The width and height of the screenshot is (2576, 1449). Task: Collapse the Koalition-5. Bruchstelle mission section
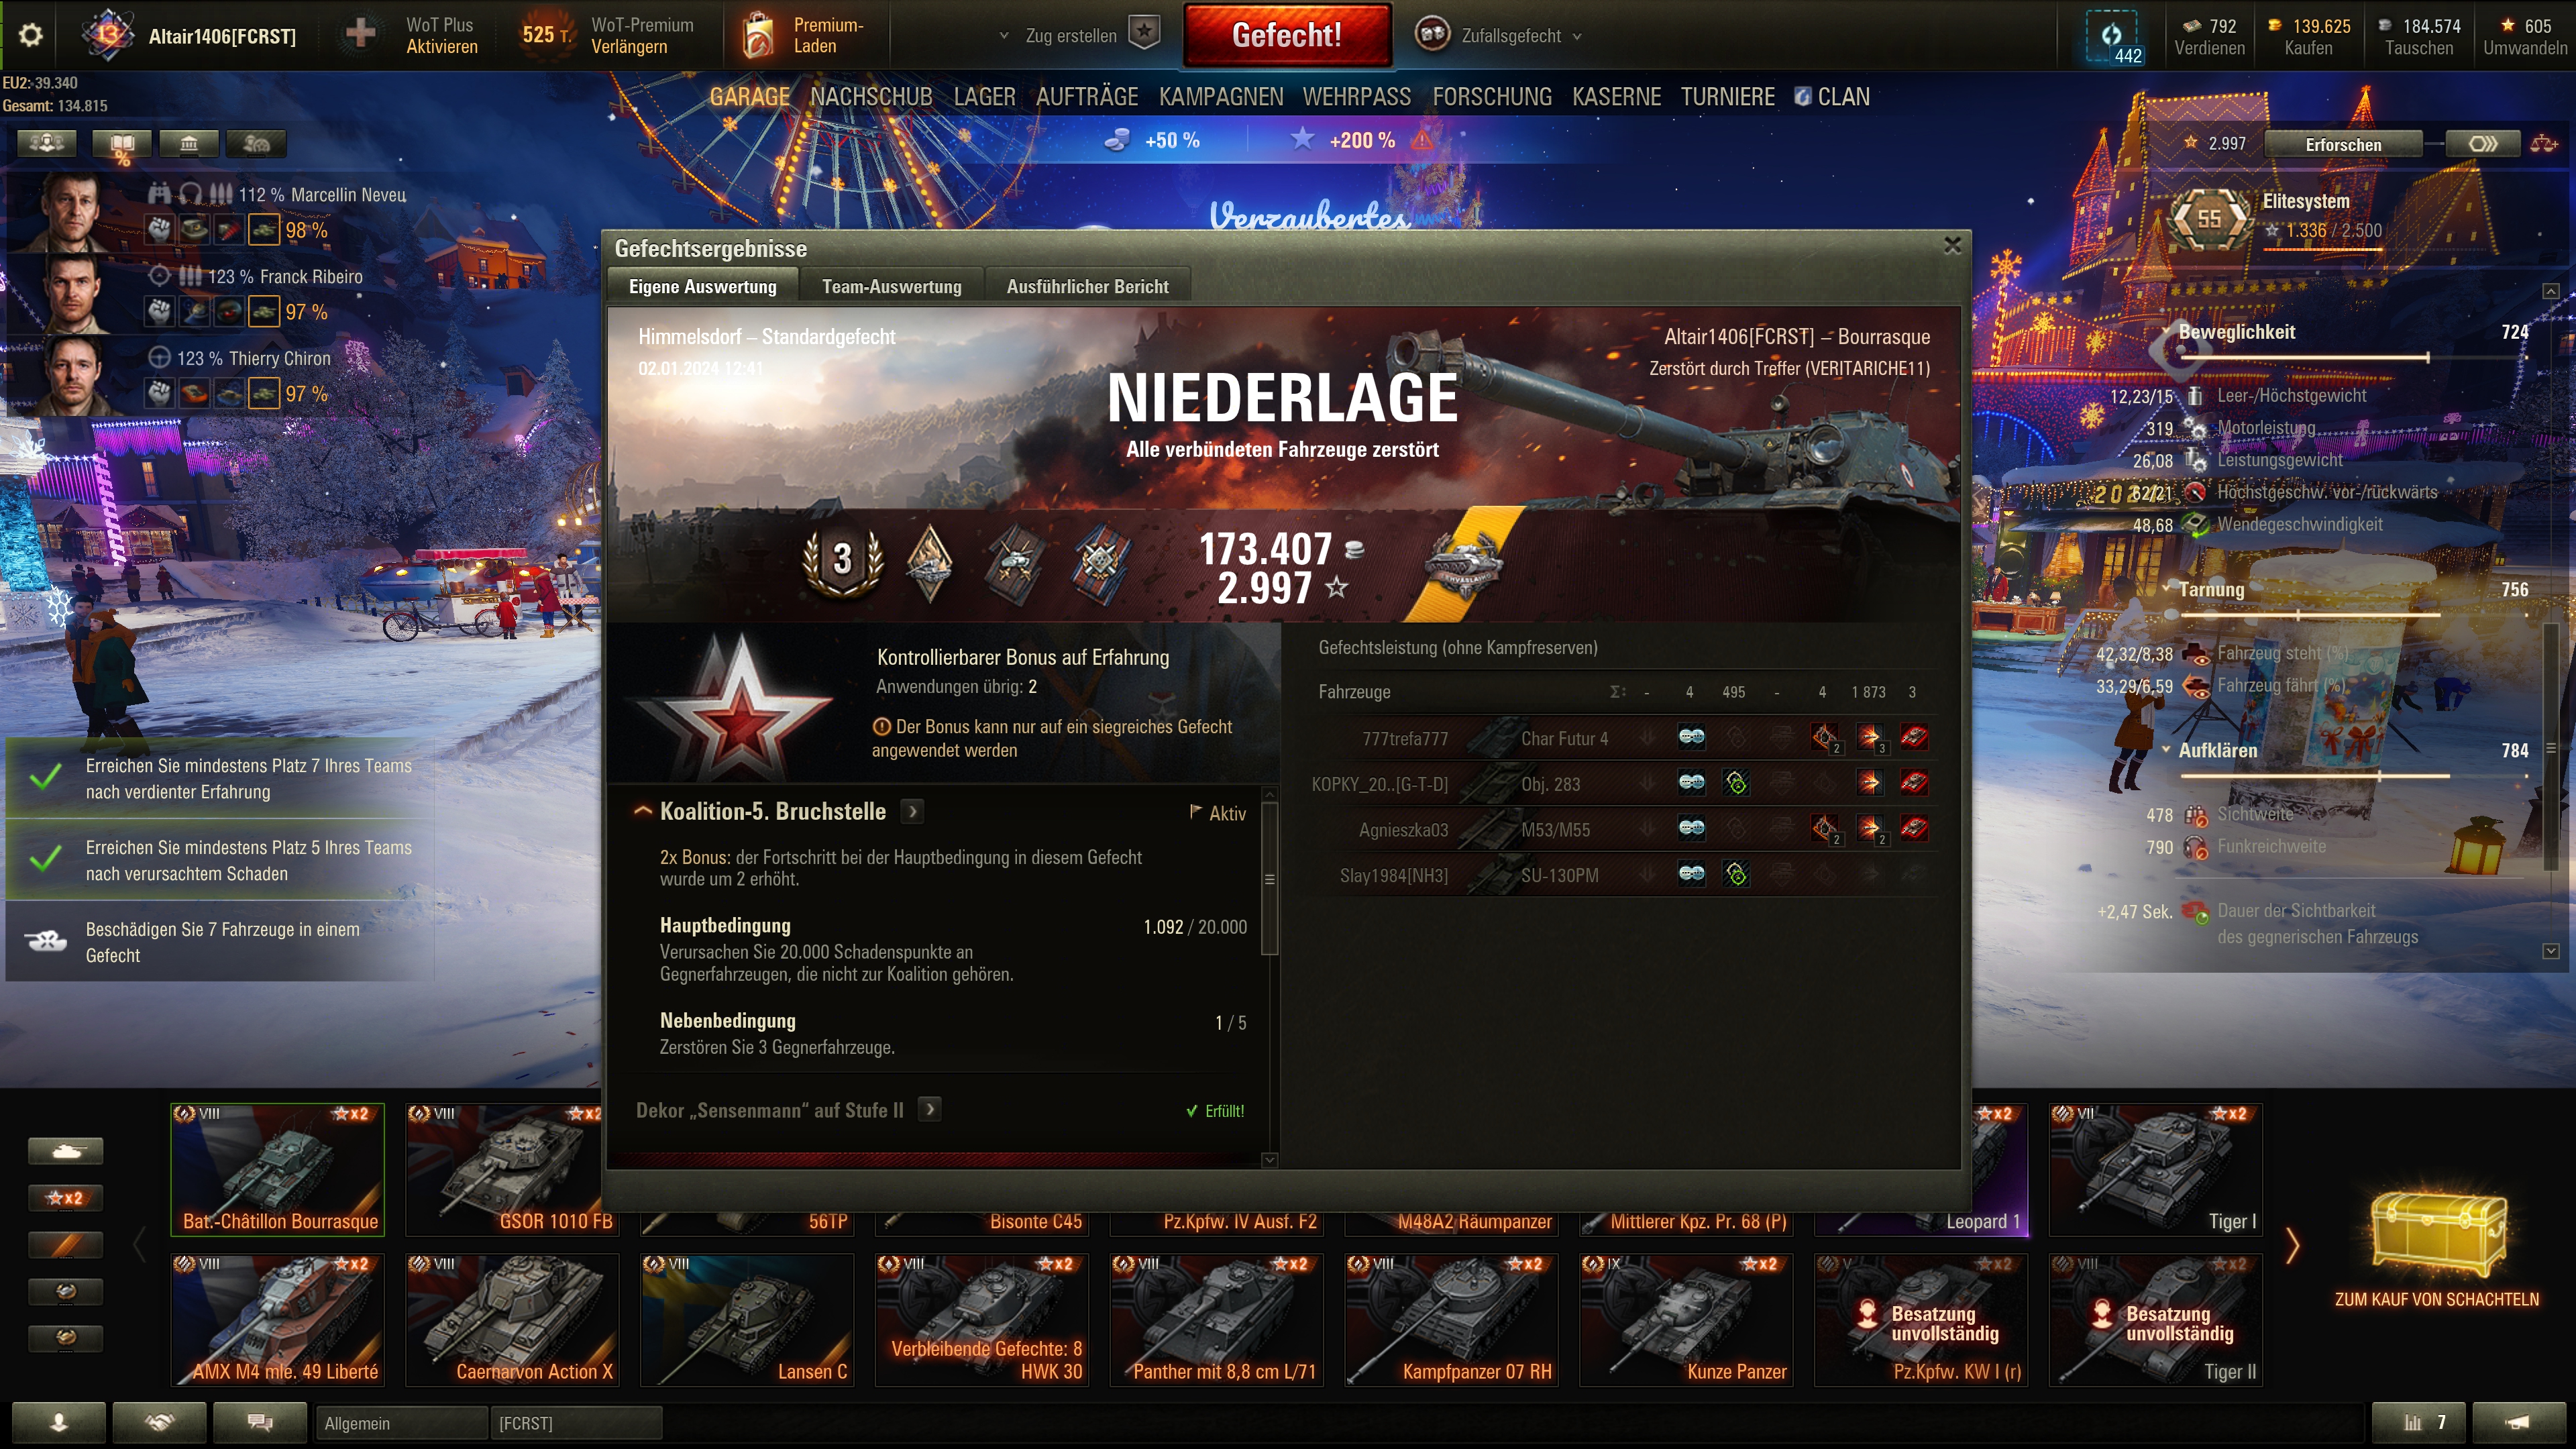643,811
